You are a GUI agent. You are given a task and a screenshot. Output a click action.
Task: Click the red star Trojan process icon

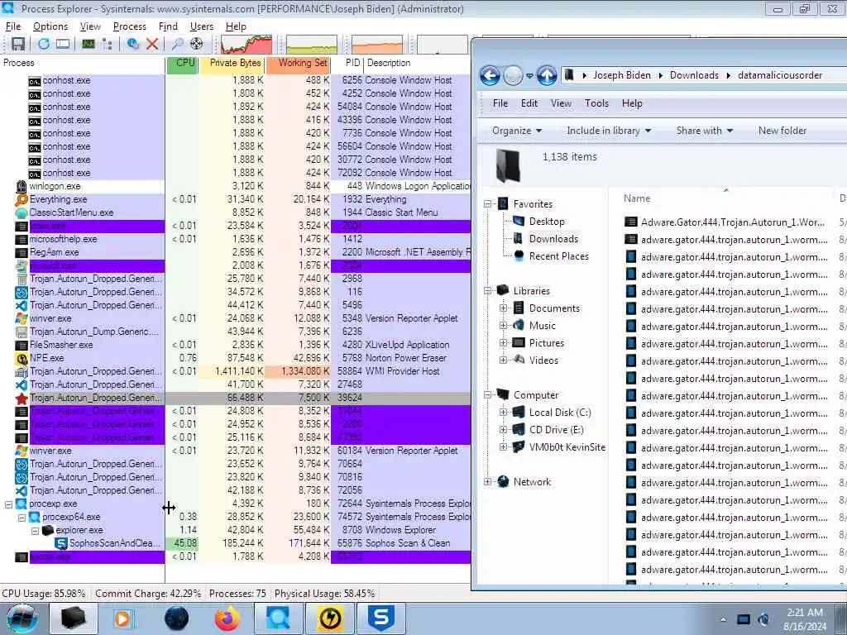click(x=21, y=399)
